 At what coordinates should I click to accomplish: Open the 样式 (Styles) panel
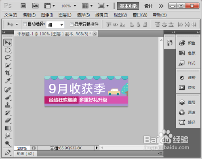(187, 63)
